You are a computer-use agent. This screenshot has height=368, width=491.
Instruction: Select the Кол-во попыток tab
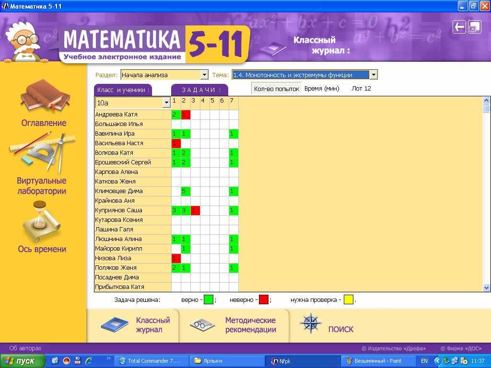(x=277, y=89)
